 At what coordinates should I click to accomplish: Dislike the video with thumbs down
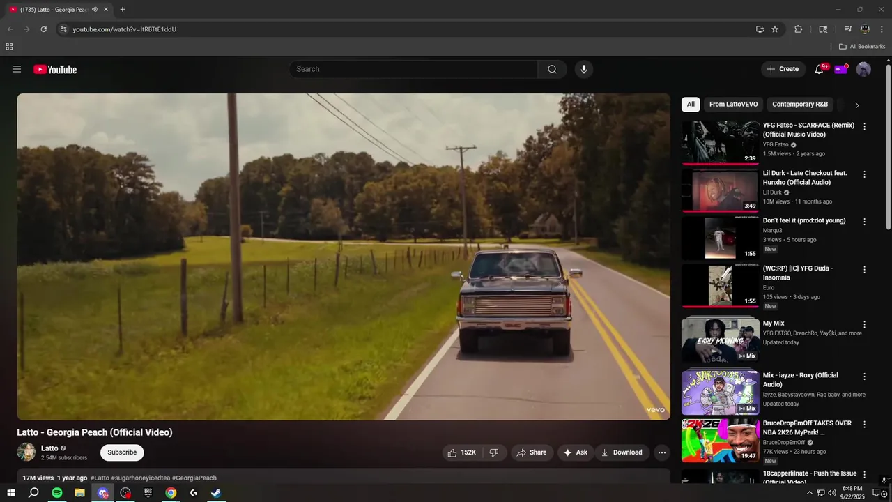click(494, 452)
